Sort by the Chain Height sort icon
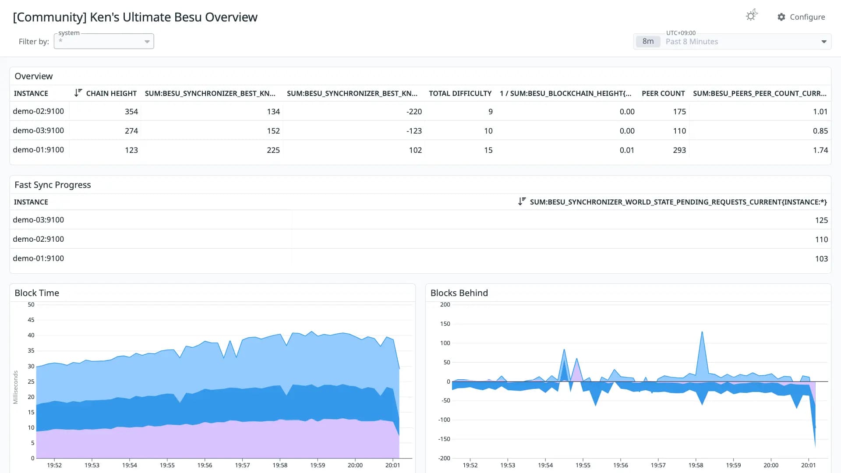This screenshot has width=841, height=473. pos(78,93)
